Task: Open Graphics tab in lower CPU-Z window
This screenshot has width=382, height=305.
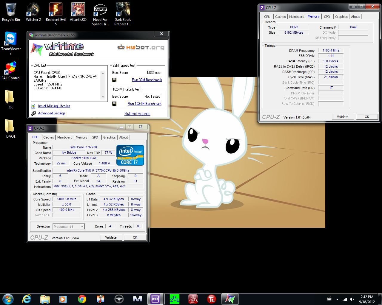Action: point(110,137)
